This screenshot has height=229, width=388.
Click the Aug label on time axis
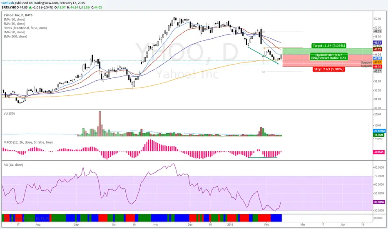click(x=38, y=224)
